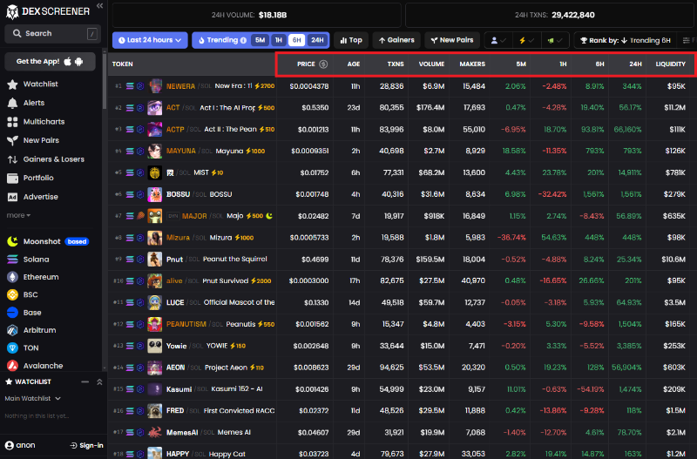Select the Arbitrum chain
The height and width of the screenshot is (459, 697).
[x=31, y=330]
